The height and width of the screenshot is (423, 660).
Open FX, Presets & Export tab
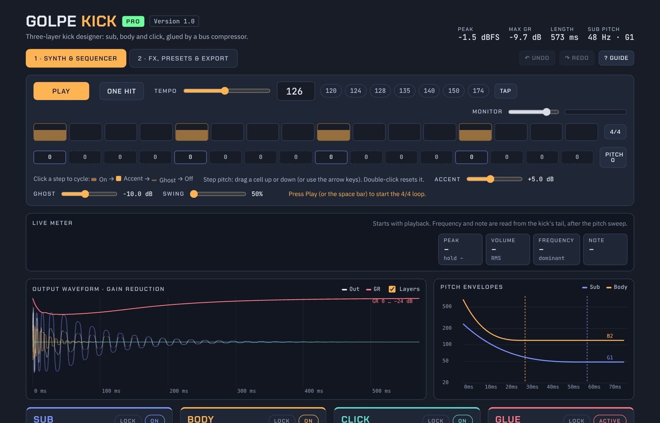[183, 58]
